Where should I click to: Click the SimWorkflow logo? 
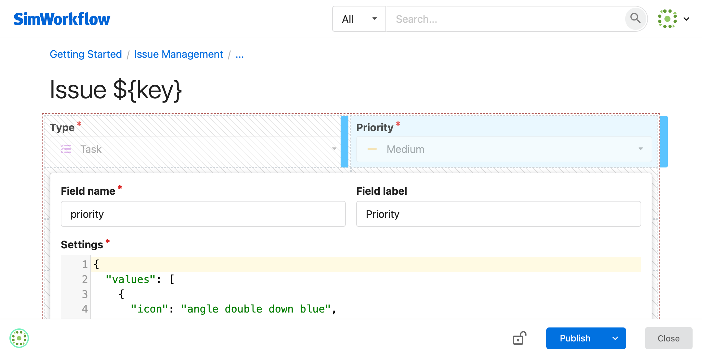62,19
